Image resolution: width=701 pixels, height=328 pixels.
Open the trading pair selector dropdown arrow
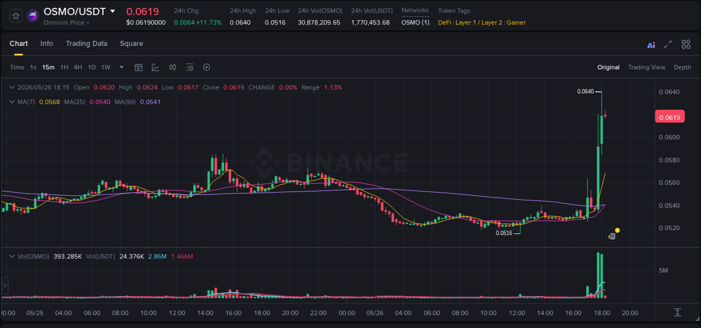point(113,11)
